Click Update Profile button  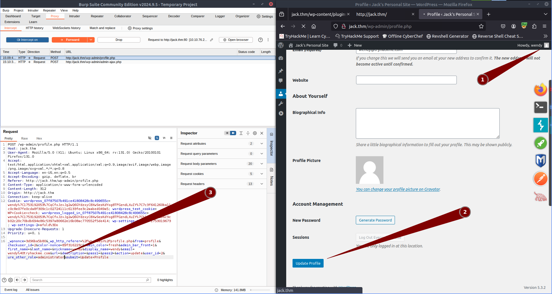(x=308, y=263)
